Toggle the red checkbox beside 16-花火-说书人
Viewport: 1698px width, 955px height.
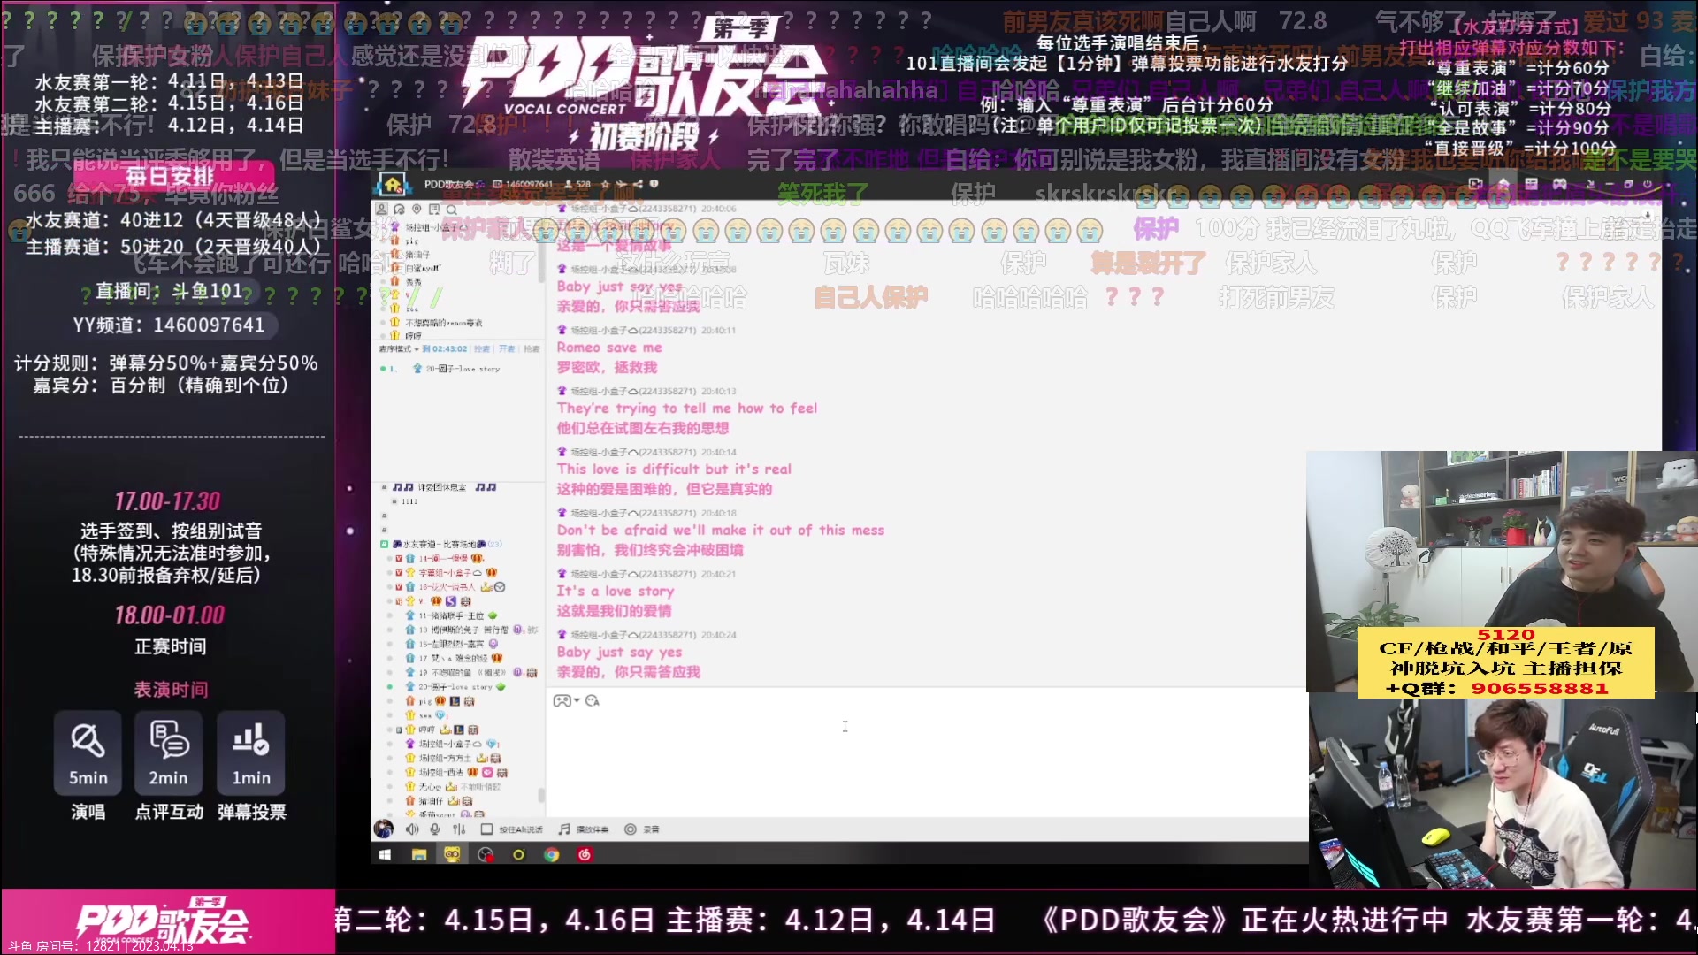(x=399, y=587)
